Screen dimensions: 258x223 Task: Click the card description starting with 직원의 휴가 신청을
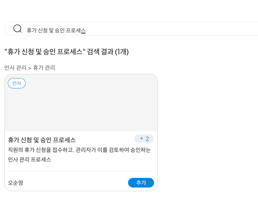click(x=79, y=155)
